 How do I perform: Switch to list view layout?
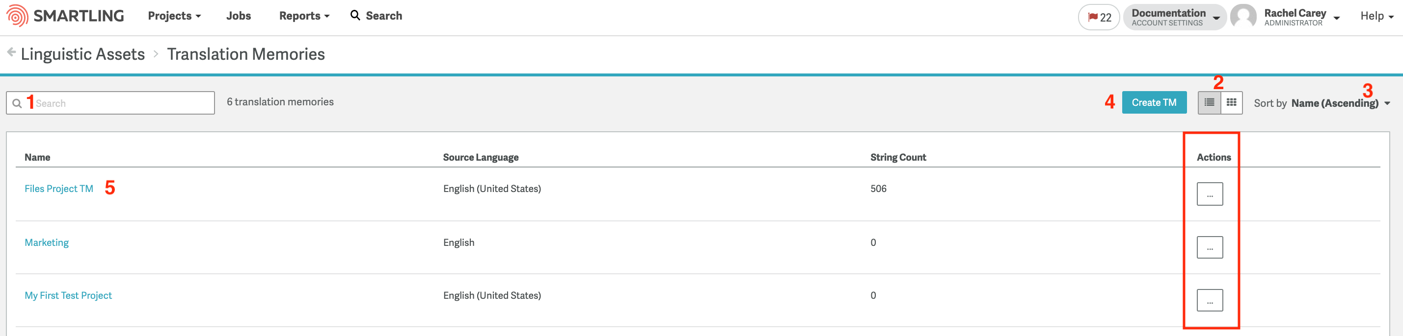tap(1210, 102)
